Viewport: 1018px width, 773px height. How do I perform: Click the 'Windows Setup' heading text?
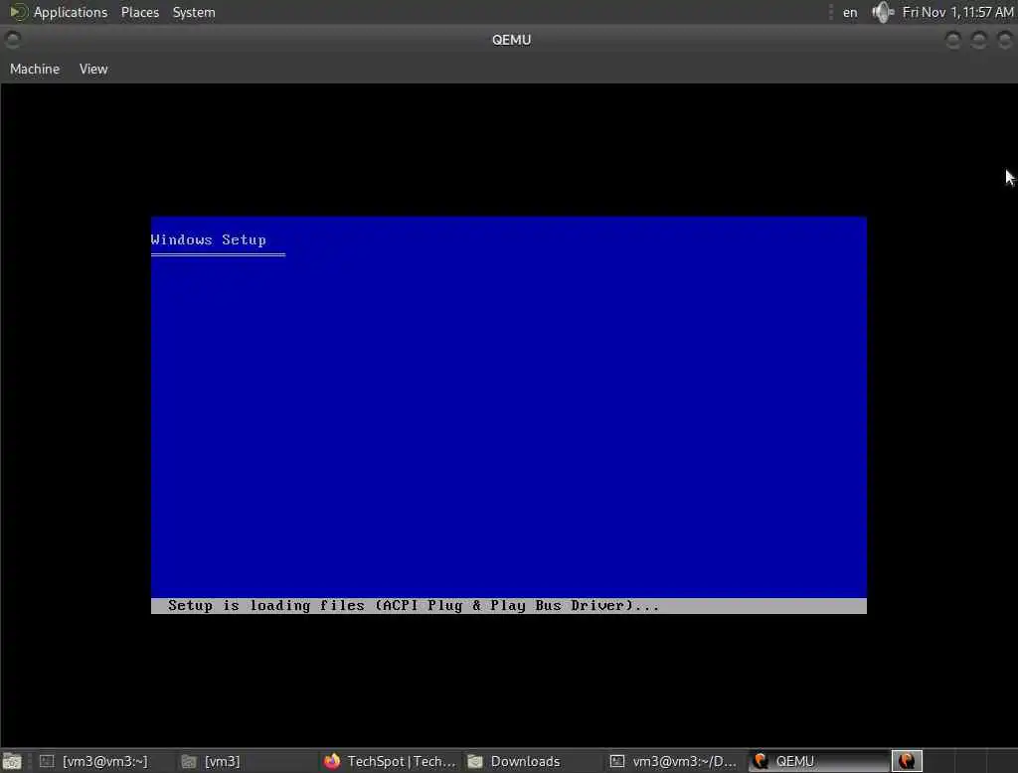tap(209, 239)
